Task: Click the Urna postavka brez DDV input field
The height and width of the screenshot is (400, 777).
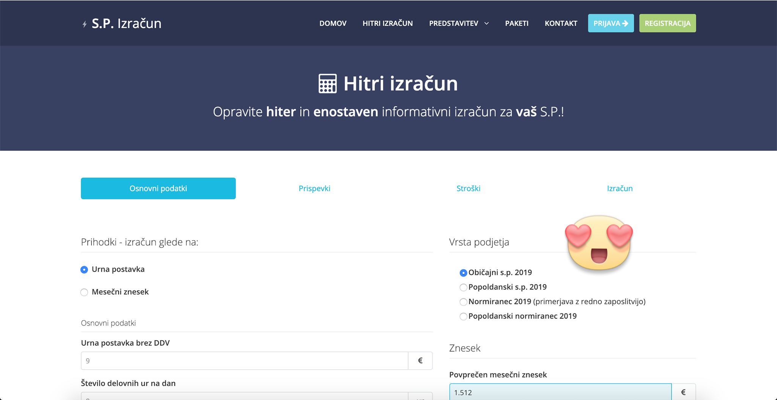Action: pos(244,361)
